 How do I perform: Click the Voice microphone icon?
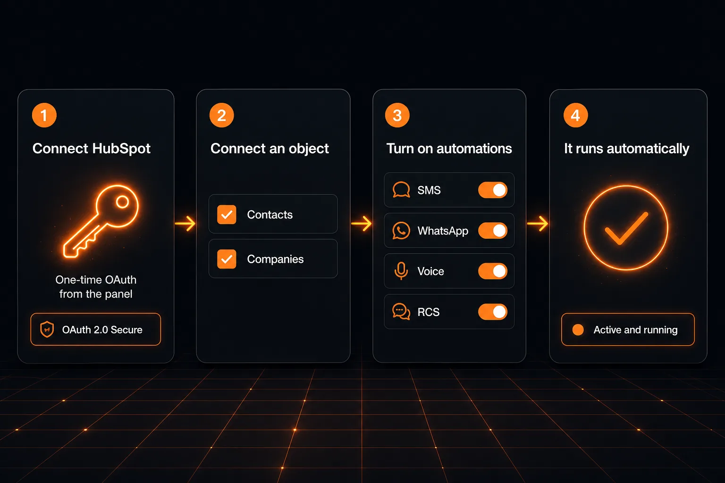point(401,271)
